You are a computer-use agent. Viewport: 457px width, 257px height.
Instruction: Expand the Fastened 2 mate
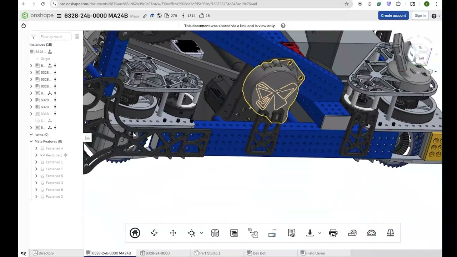36,197
